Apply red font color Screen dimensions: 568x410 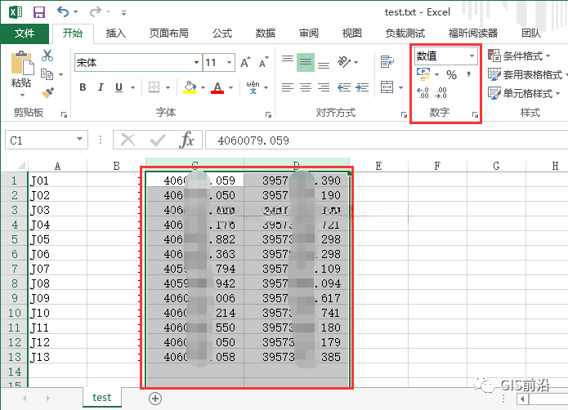(217, 87)
